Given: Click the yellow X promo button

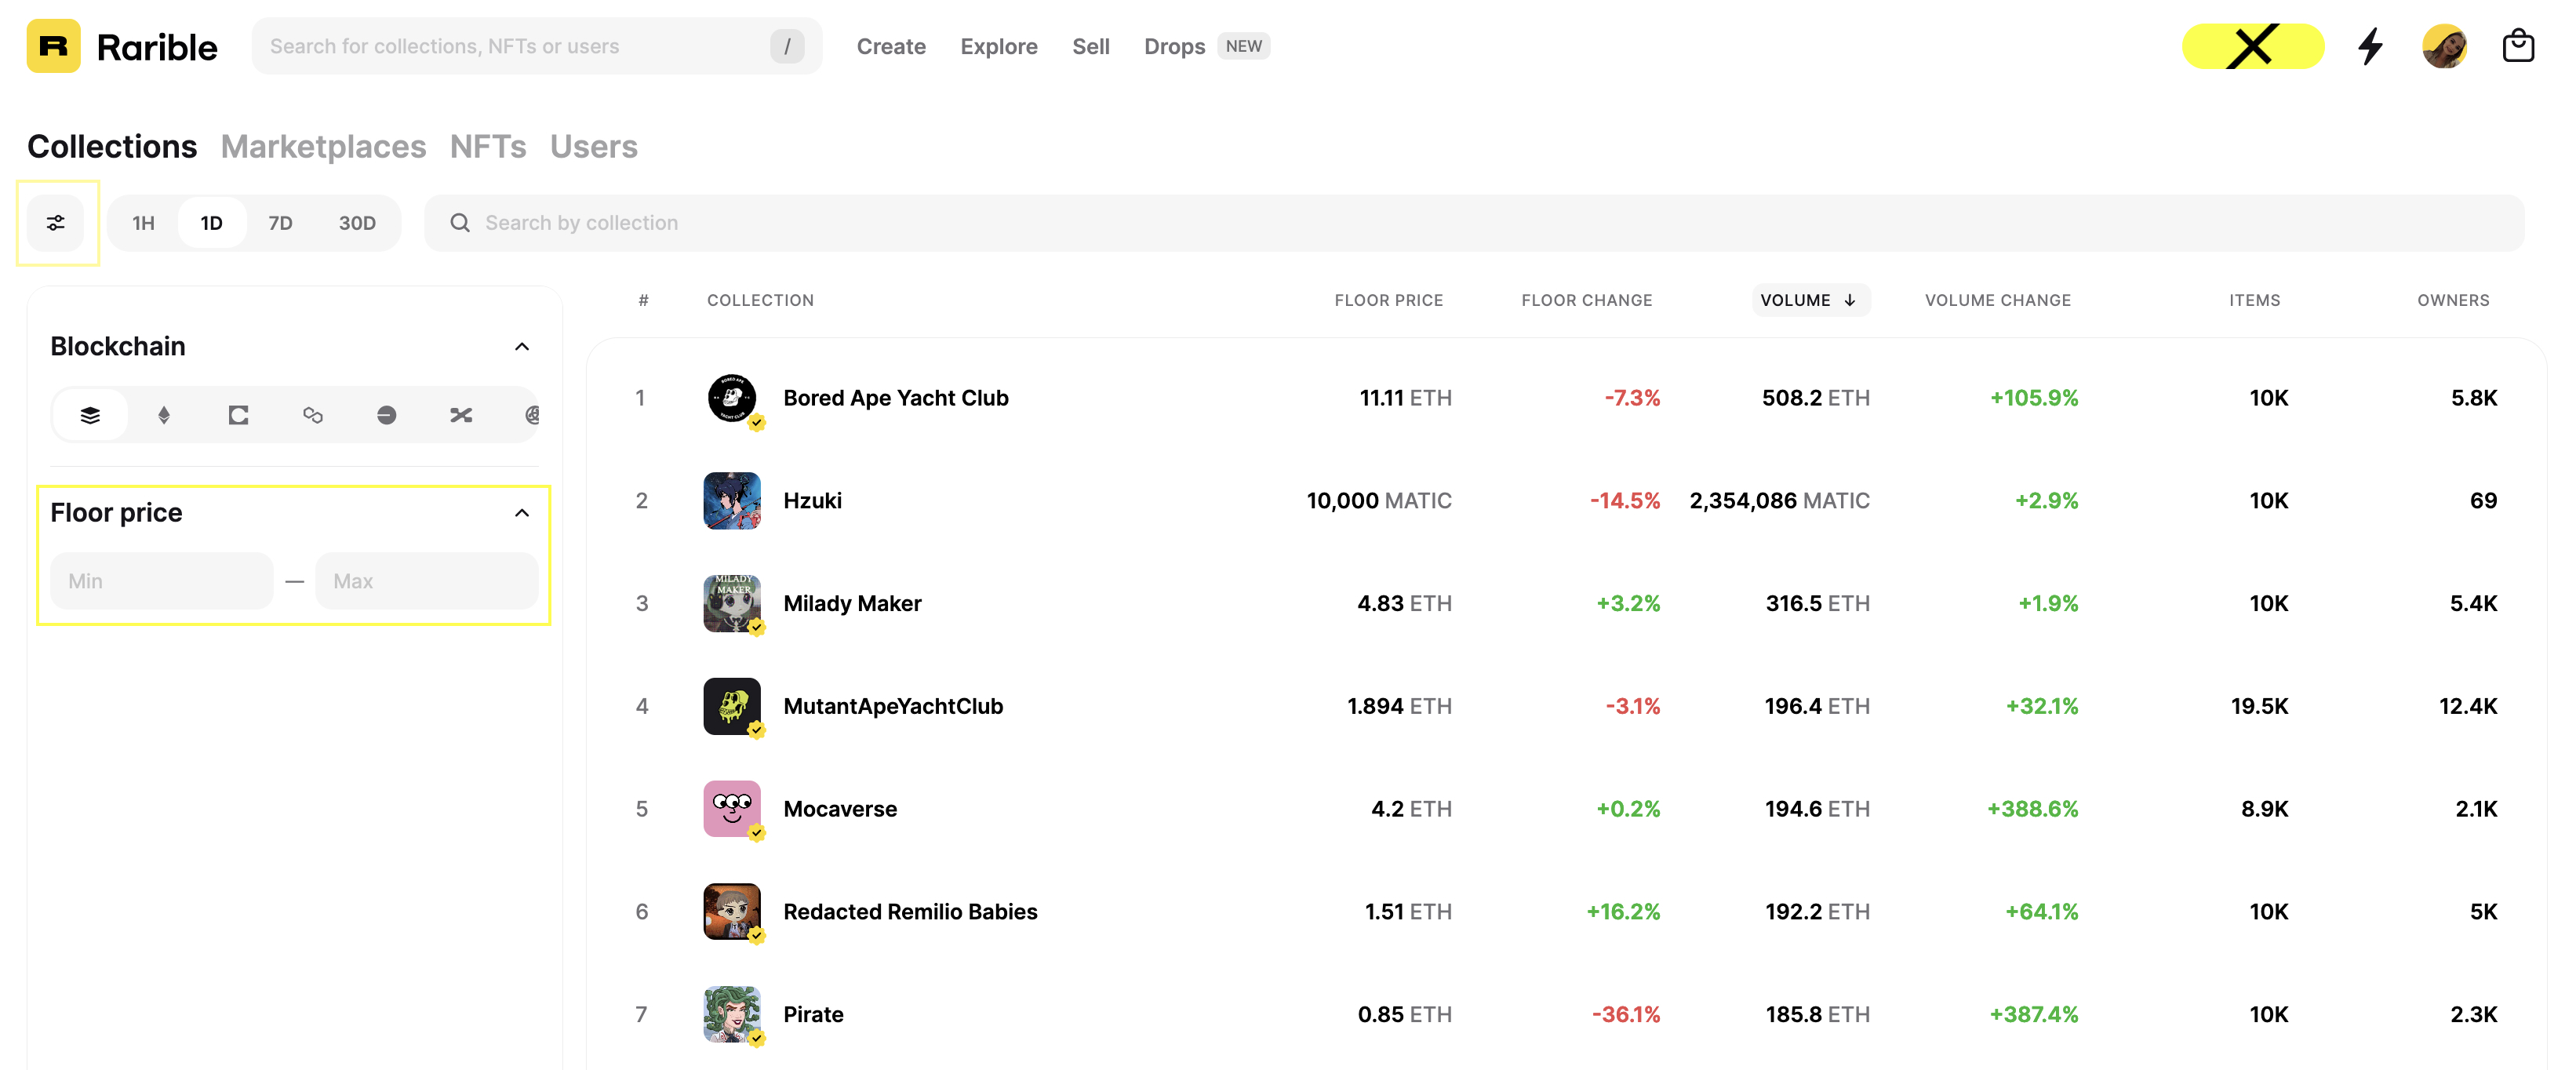Looking at the screenshot, I should [2252, 46].
